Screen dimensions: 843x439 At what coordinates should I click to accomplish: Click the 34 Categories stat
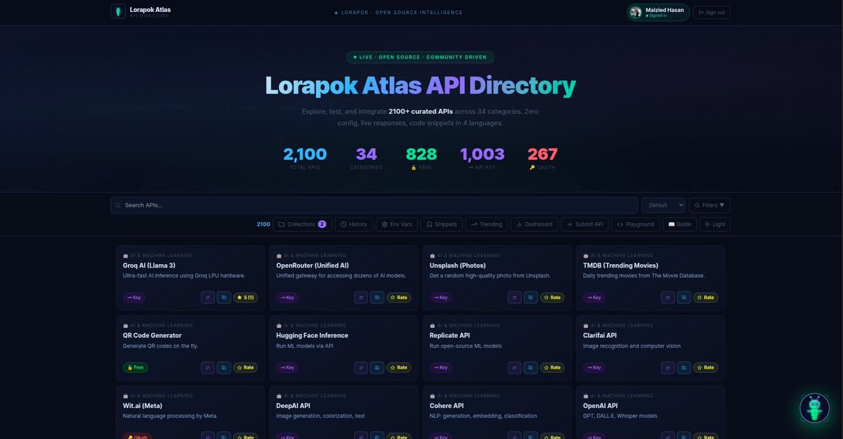366,158
